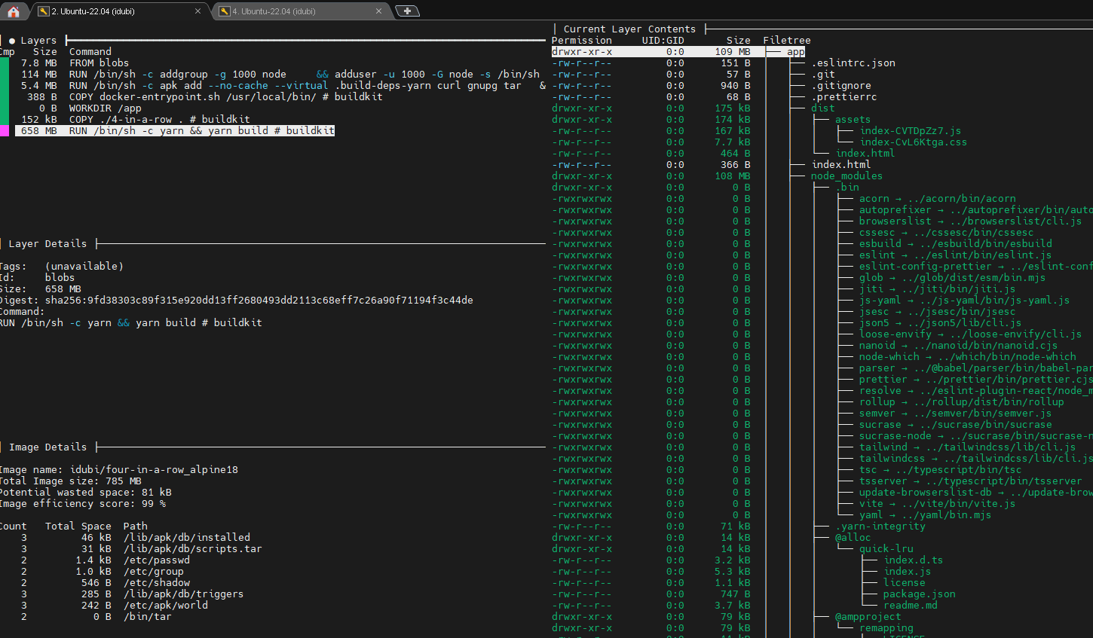The height and width of the screenshot is (638, 1093).
Task: Click the Image Details panel header
Action: 47,447
